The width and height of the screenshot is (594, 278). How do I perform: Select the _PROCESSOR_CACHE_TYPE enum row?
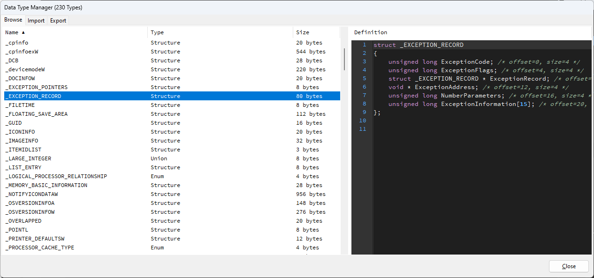click(x=172, y=248)
